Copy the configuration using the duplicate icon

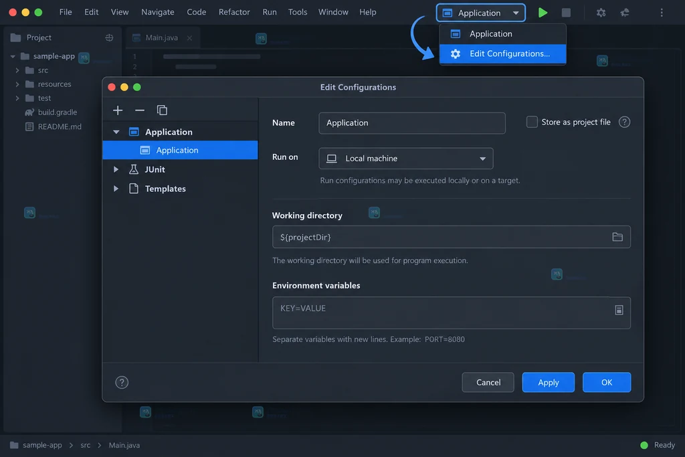162,110
